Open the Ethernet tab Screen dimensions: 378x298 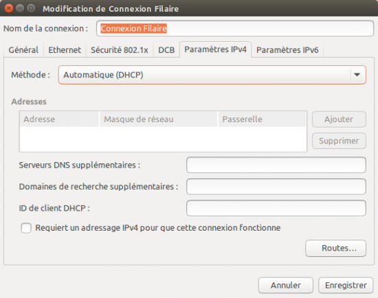click(x=65, y=50)
